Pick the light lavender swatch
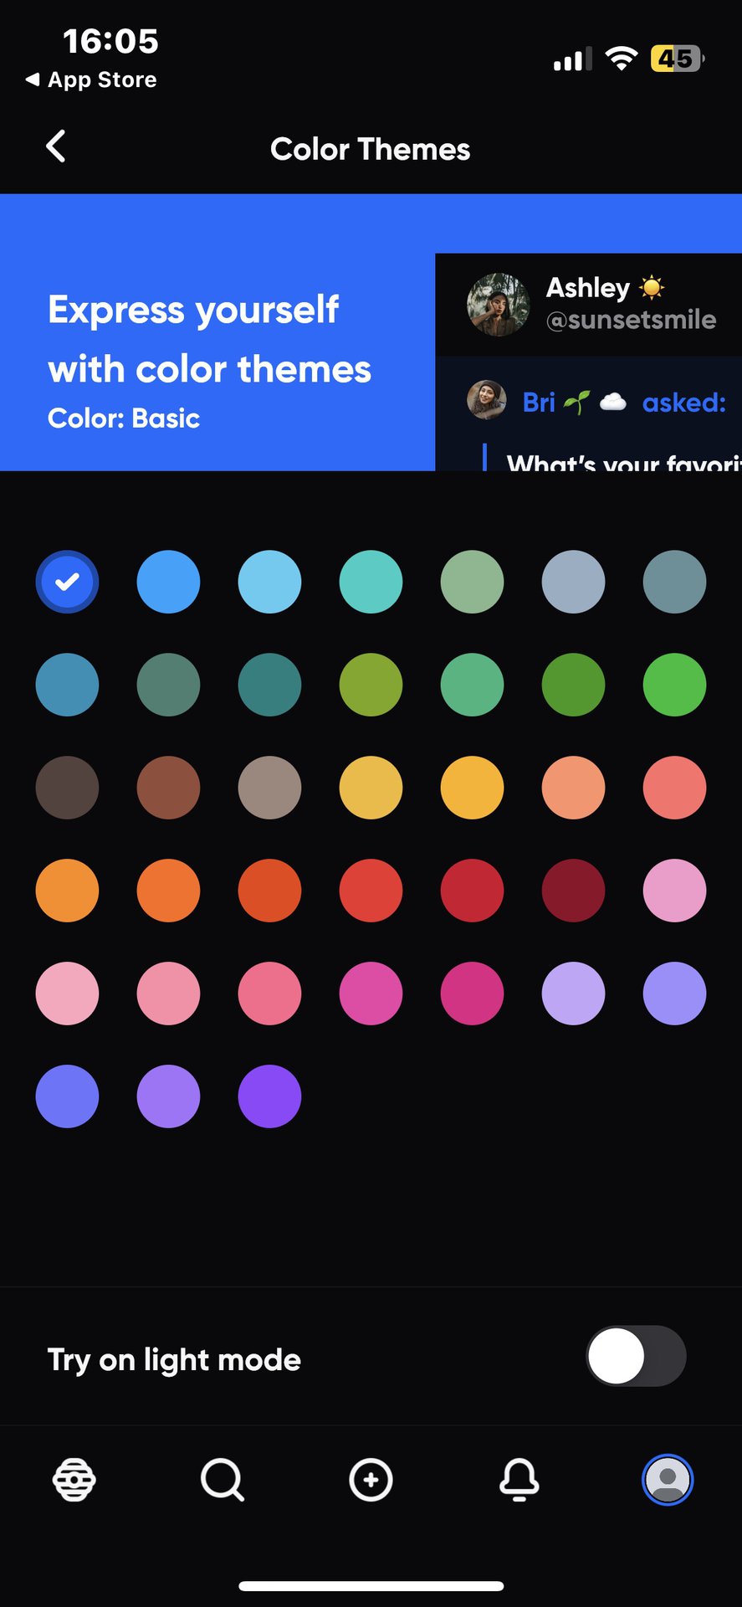 pos(573,993)
